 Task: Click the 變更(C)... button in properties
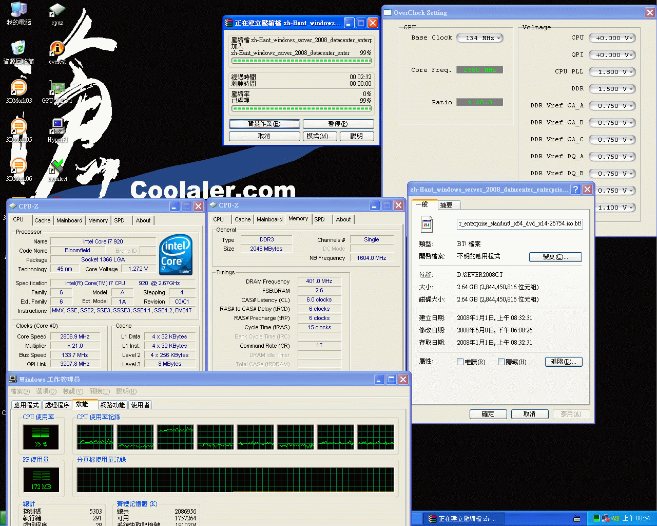tap(555, 257)
